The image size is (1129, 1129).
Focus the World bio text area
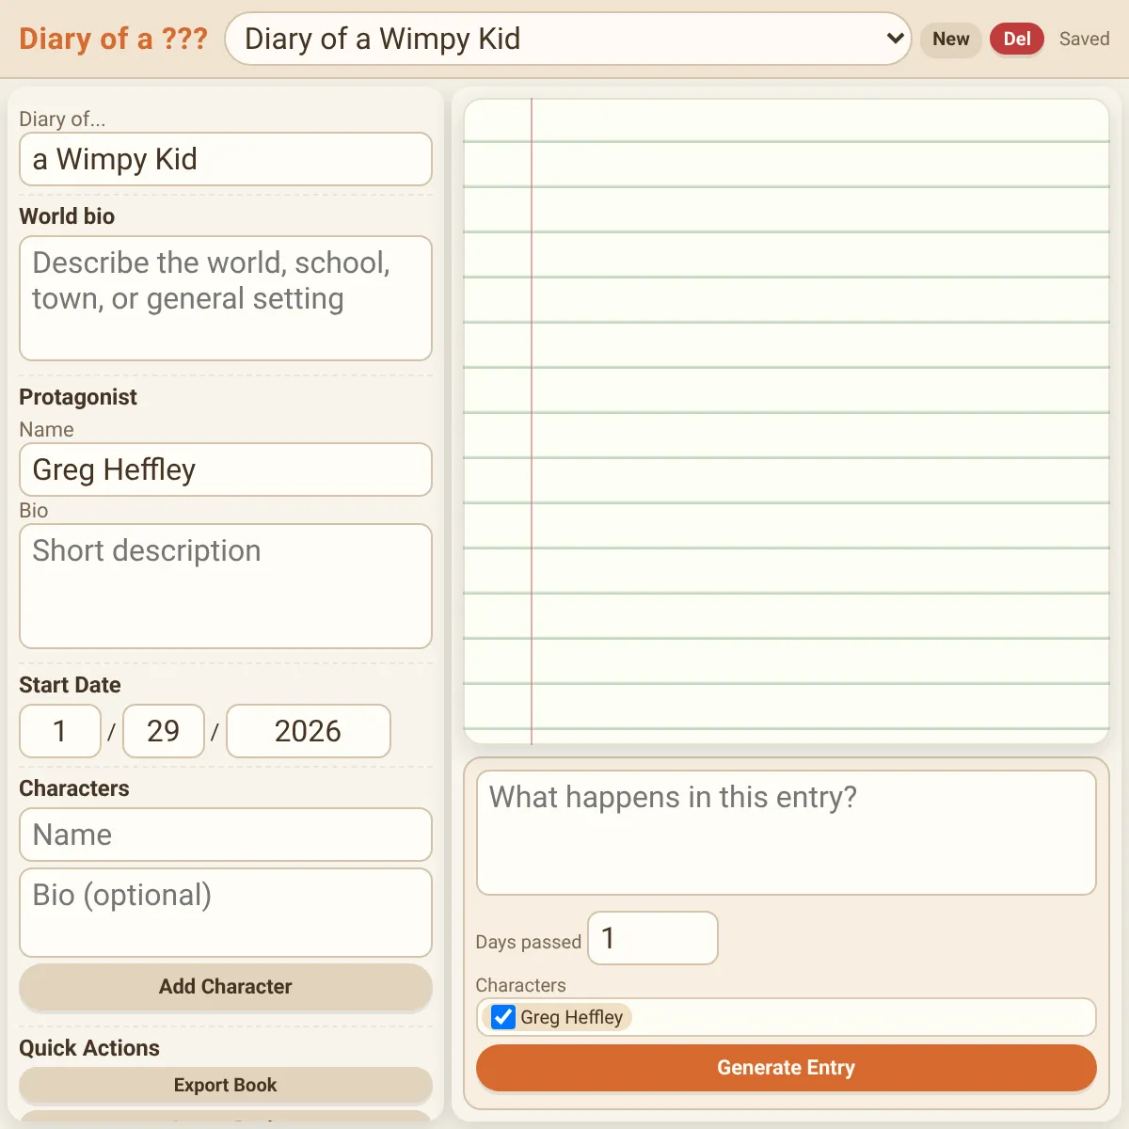226,298
